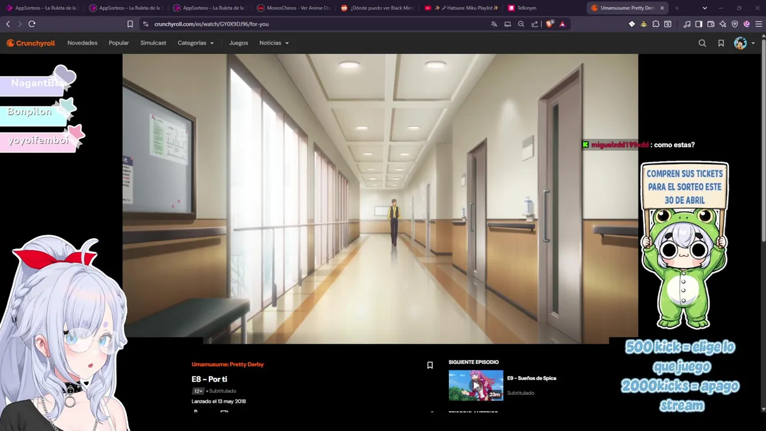The height and width of the screenshot is (431, 766).
Task: Open the Popular page
Action: click(x=118, y=43)
